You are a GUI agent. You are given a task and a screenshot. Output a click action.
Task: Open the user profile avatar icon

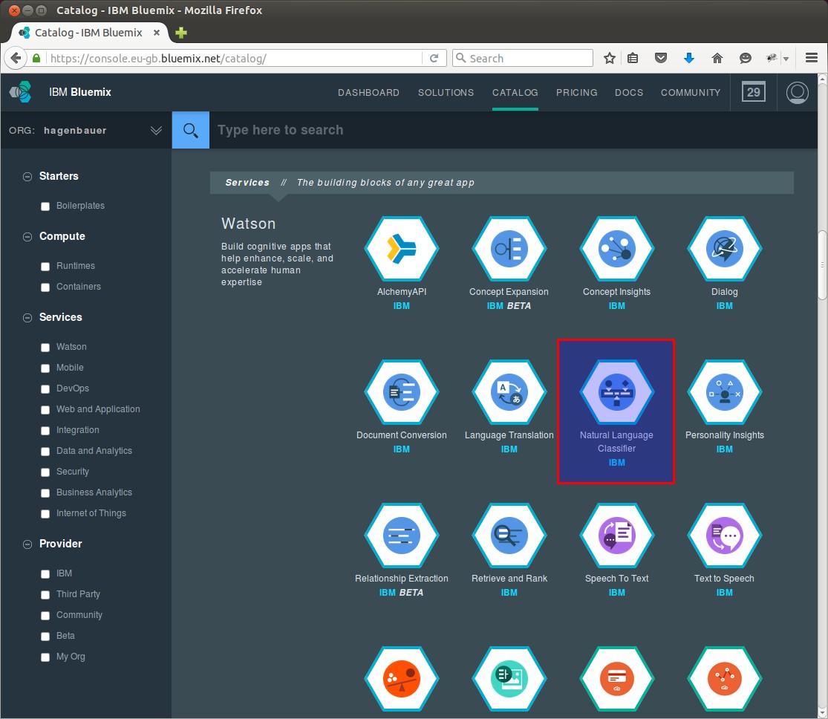[798, 92]
